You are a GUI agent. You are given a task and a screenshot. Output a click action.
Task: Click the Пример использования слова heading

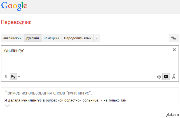click(x=48, y=93)
